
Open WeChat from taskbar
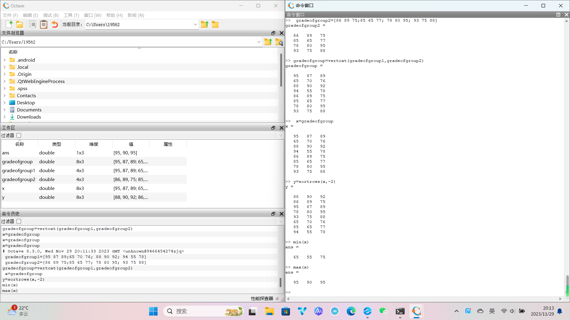point(384,311)
